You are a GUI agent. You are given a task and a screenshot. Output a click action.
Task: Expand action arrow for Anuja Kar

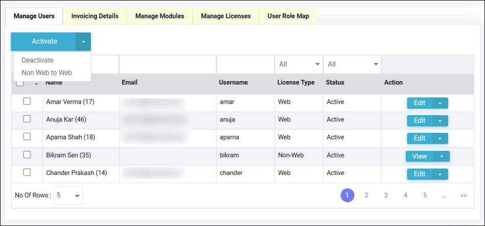click(x=440, y=121)
